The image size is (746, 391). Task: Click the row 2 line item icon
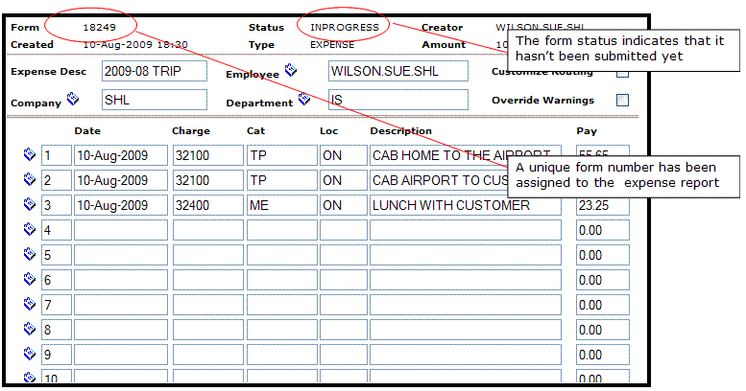point(29,179)
